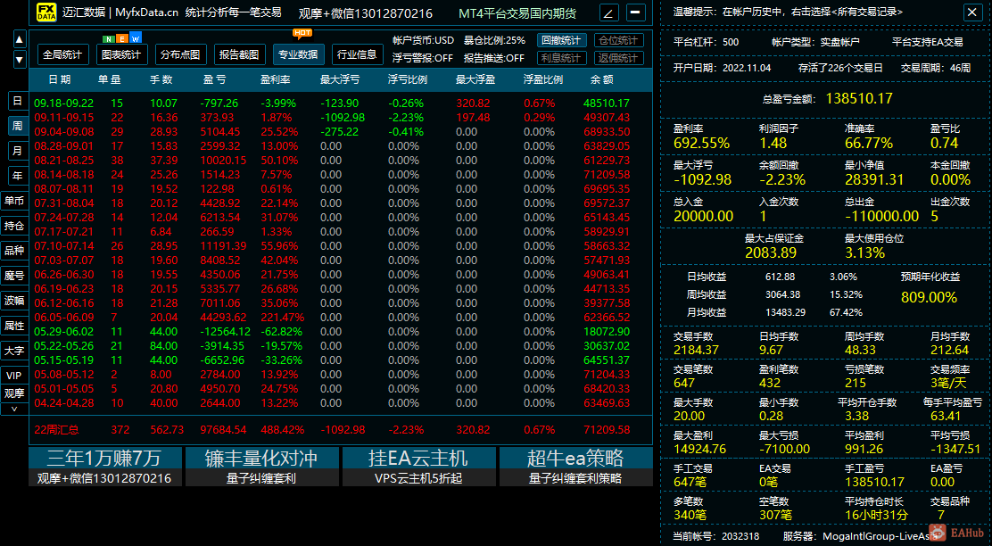Screen dimensions: 992x546
Task: Select the 05.29-06.02 week row
Action: click(x=341, y=332)
